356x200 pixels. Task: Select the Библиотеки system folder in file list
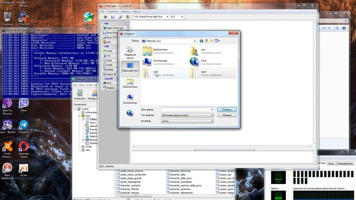tap(165, 51)
